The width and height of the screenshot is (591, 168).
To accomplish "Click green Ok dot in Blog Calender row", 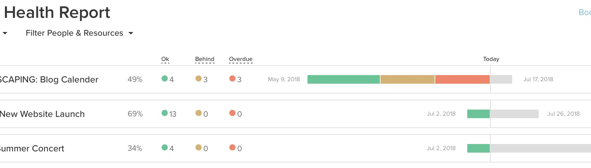I will click(165, 79).
